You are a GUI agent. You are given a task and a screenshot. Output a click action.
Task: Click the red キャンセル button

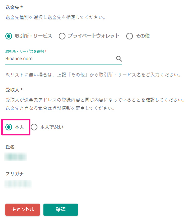pyautogui.click(x=23, y=210)
